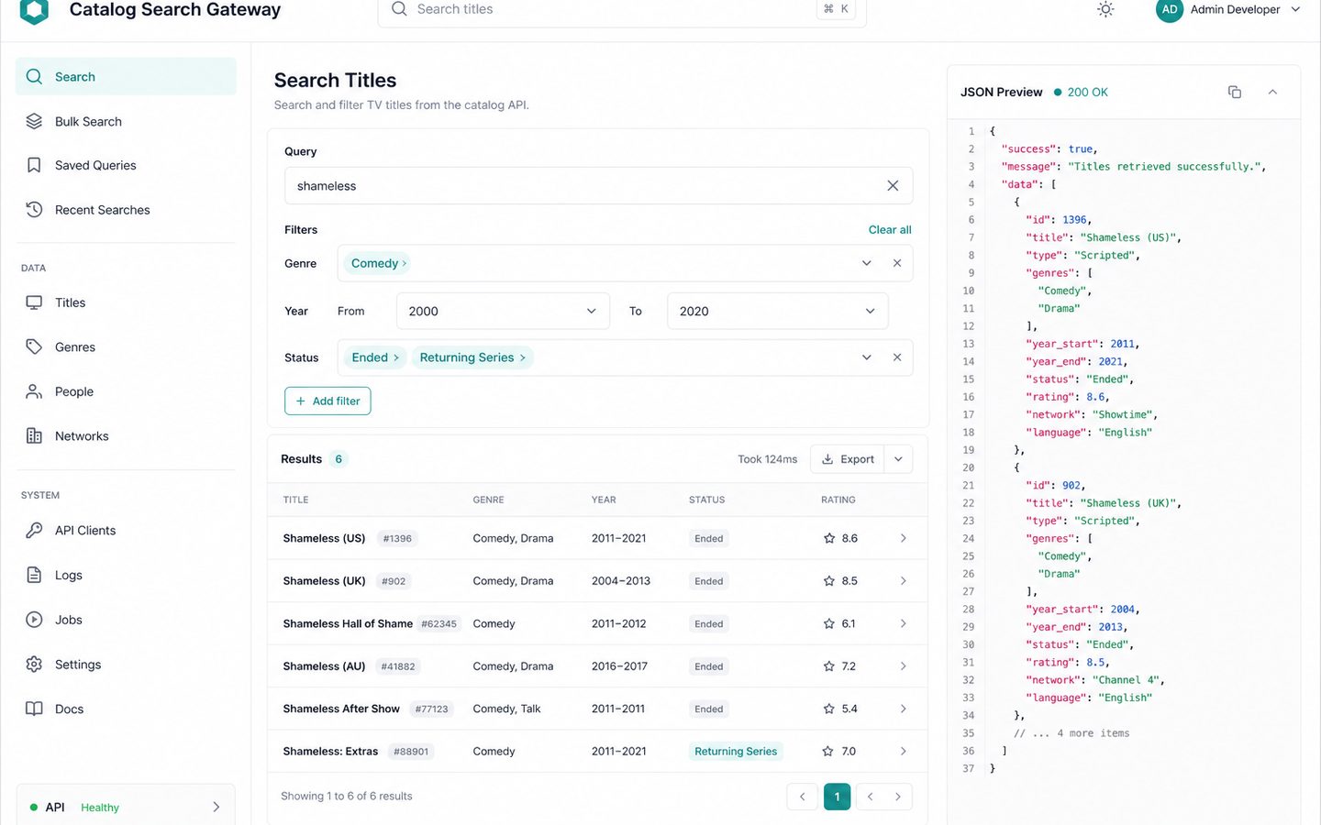Image resolution: width=1321 pixels, height=825 pixels.
Task: Expand the Genre filter dropdown
Action: click(866, 263)
